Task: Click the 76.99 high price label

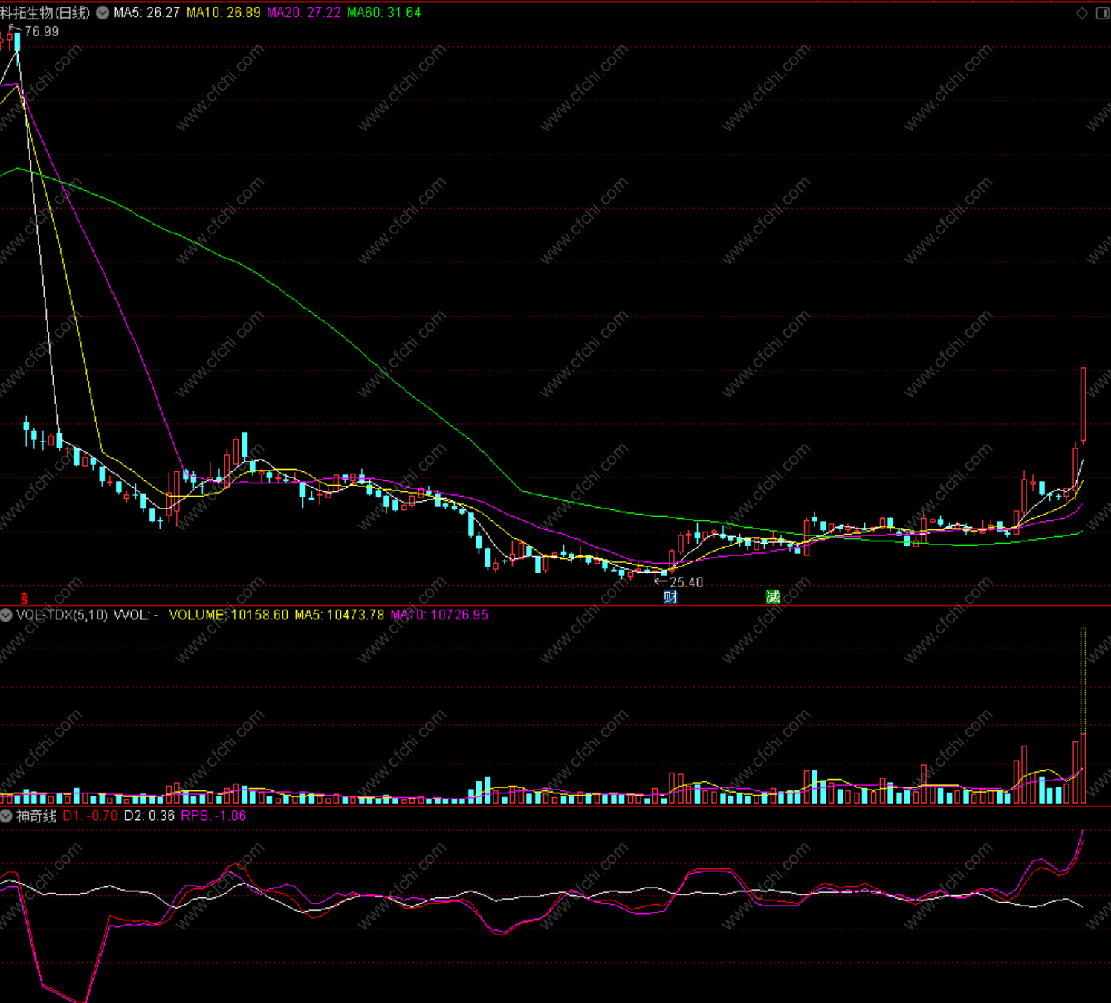Action: tap(42, 31)
